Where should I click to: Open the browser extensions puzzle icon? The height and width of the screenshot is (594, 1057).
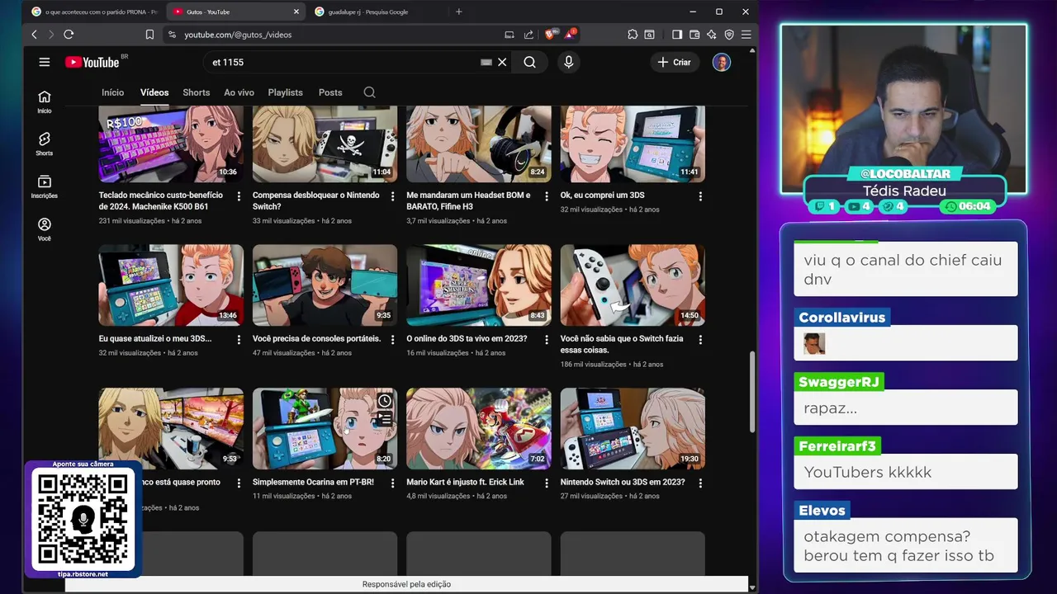point(633,35)
